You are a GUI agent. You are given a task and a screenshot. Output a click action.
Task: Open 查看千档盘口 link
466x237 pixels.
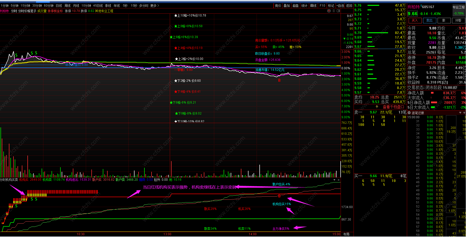click(x=393, y=107)
